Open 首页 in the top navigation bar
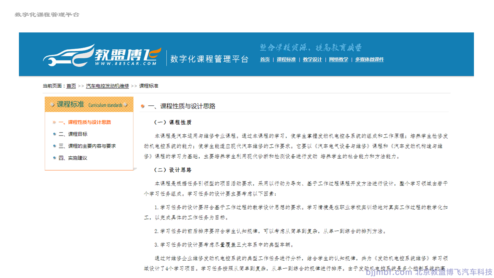The image size is (494, 278). click(x=265, y=59)
